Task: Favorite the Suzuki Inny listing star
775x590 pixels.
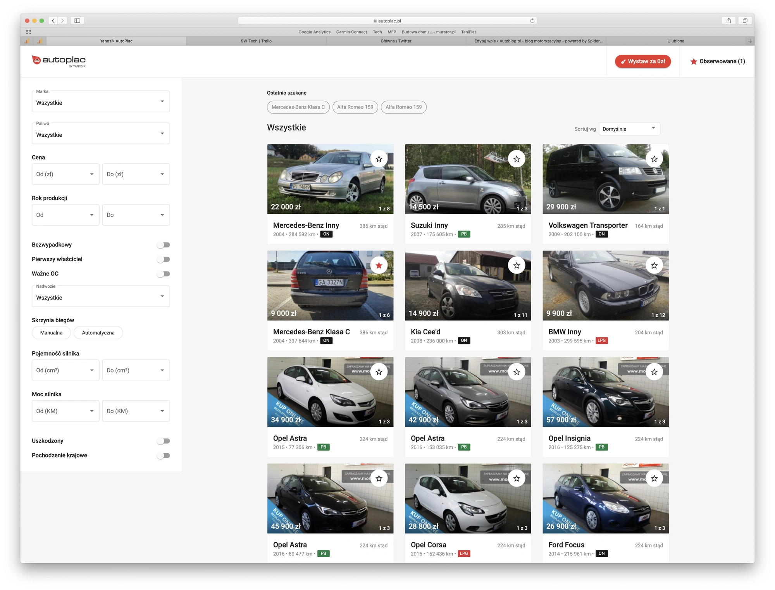Action: (517, 159)
